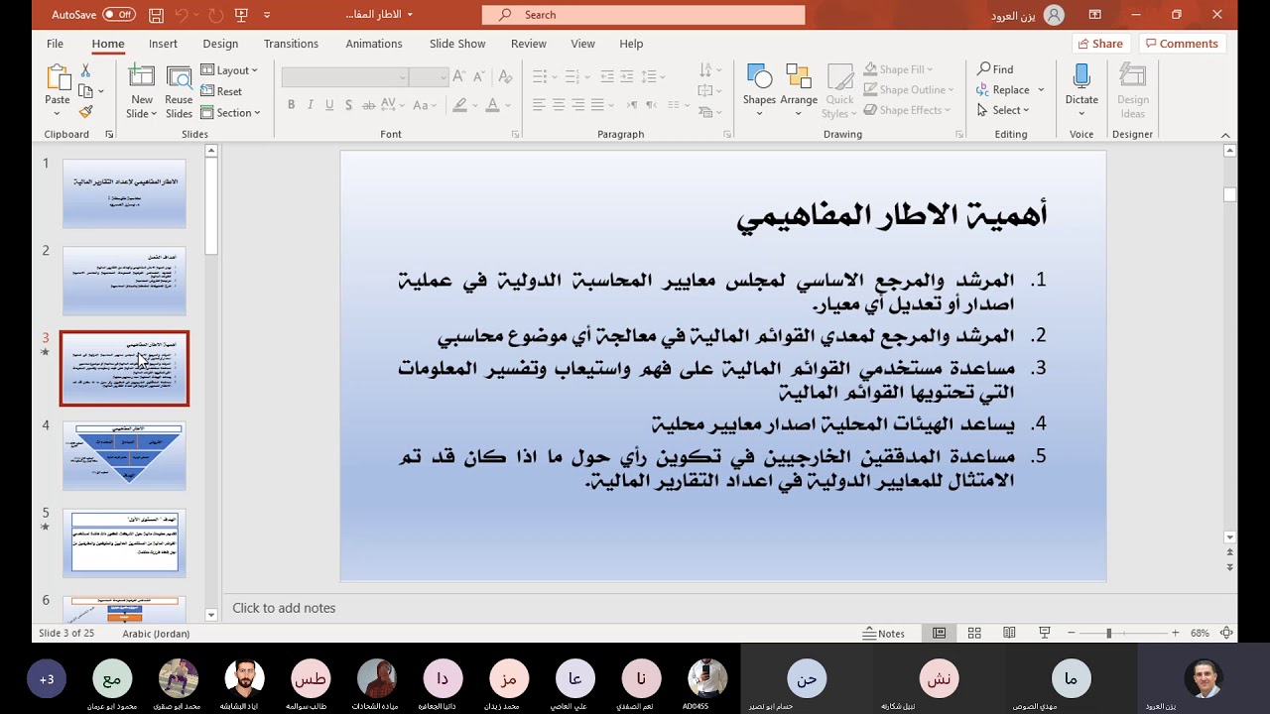Click the New Slide icon

point(142,77)
